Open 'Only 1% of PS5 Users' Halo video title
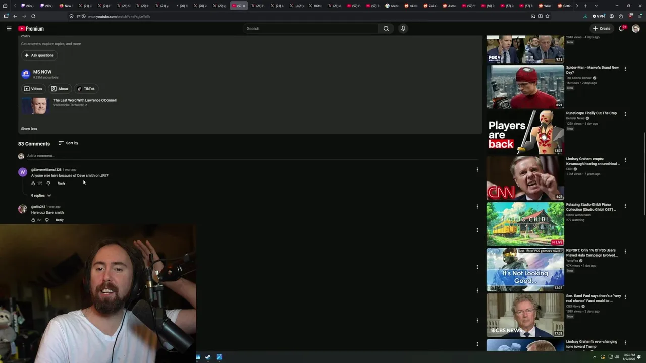The image size is (646, 363). point(591,253)
